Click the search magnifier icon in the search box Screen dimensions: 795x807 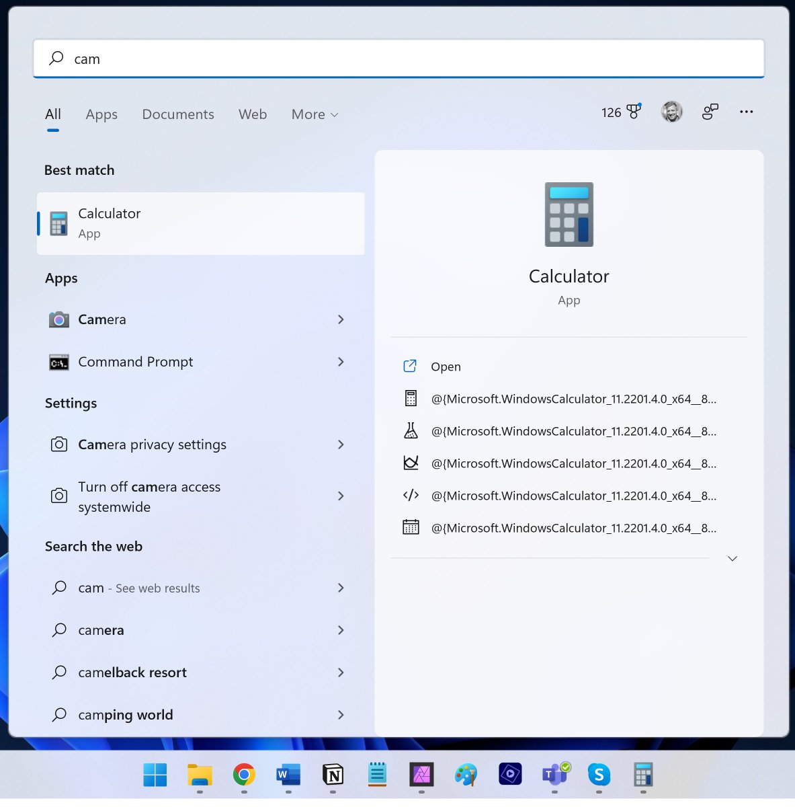(56, 59)
